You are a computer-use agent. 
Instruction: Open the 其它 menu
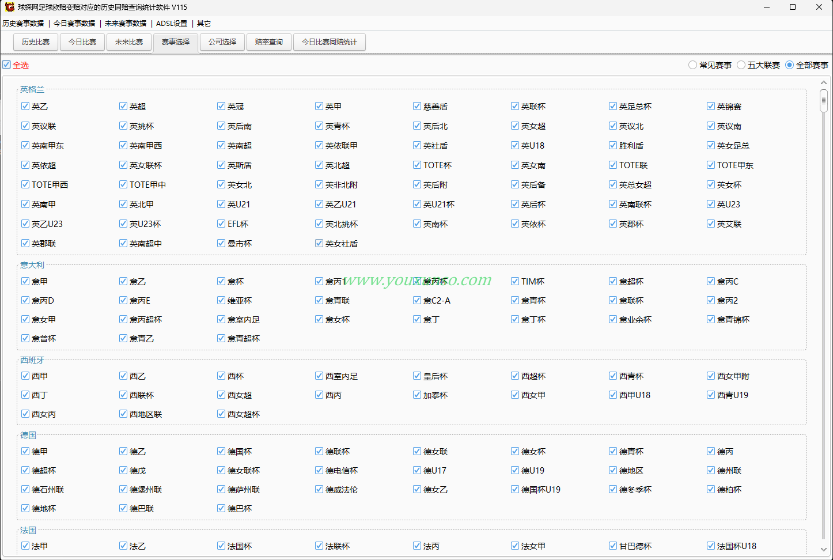click(x=204, y=24)
